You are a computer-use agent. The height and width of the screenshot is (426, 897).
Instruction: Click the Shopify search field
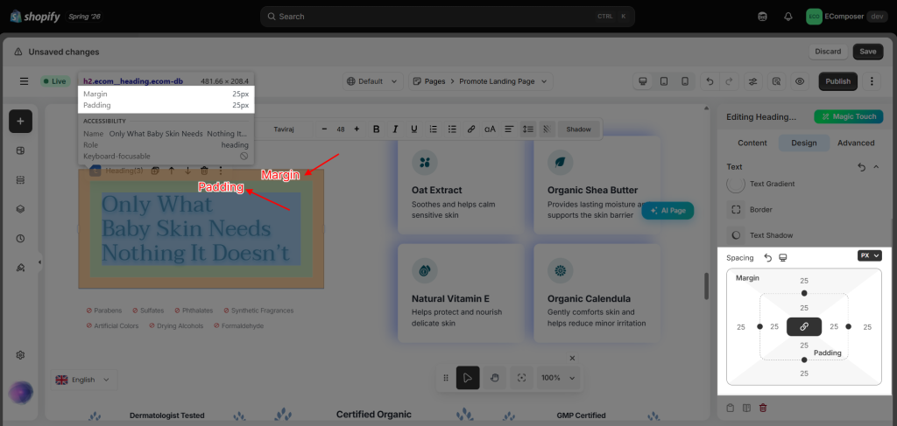[x=448, y=17]
